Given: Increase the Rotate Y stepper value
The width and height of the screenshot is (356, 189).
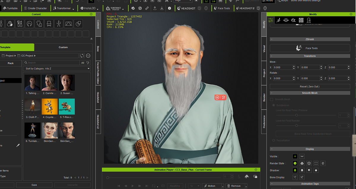Looking at the screenshot, I should (321, 77).
